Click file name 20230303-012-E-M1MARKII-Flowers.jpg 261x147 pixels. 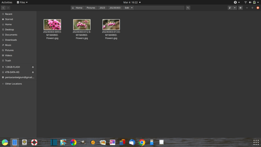(82, 35)
